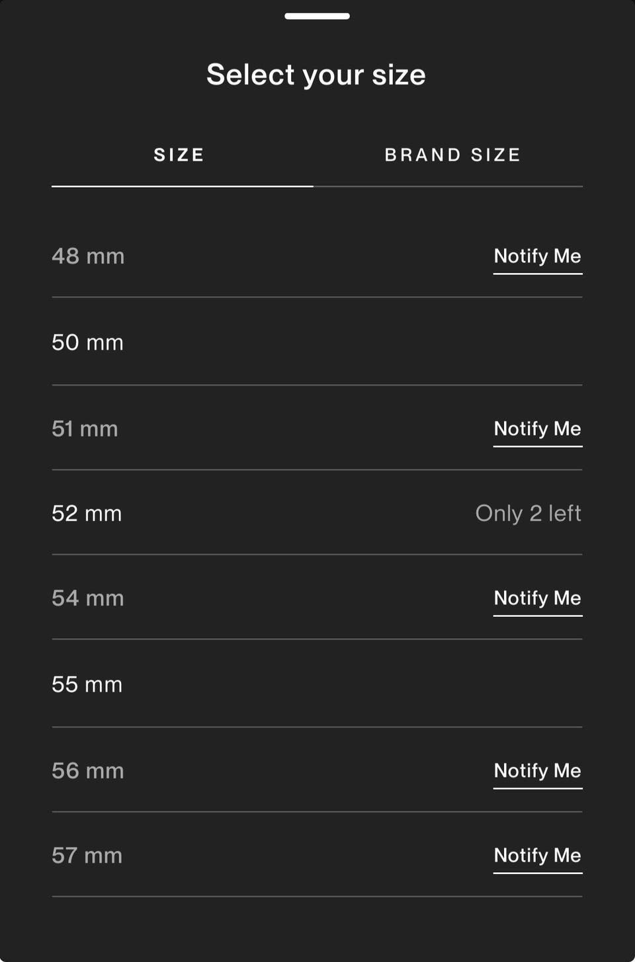The image size is (635, 962).
Task: Click Notify Me for 51 mm
Action: (x=538, y=429)
